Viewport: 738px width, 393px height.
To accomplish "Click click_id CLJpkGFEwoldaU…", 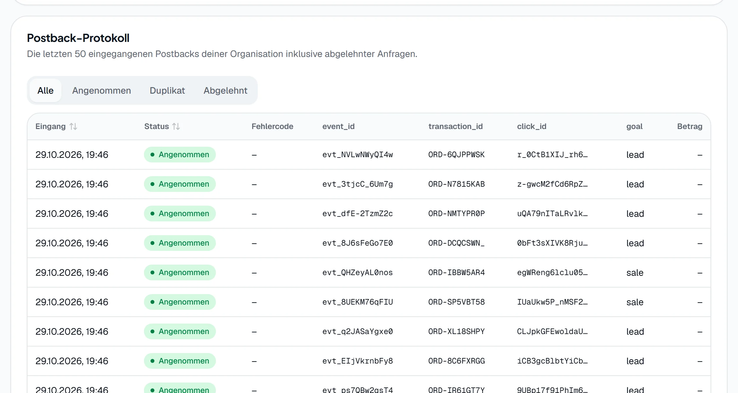I will [x=552, y=331].
